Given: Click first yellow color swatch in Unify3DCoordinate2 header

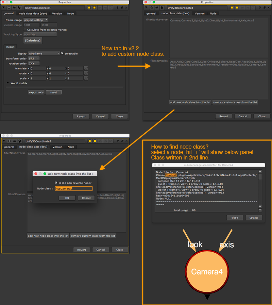Looking at the screenshot, I should tap(90, 141).
